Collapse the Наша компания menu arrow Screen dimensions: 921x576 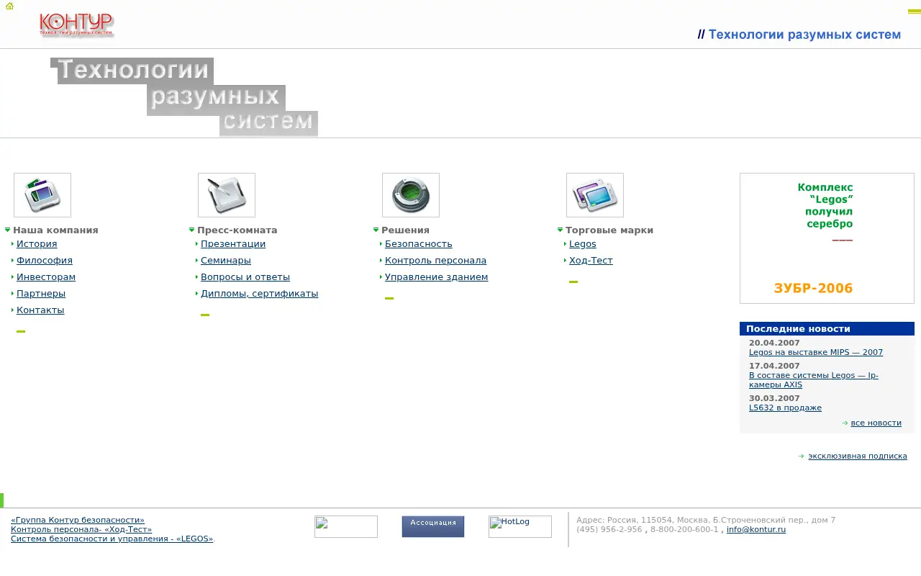tap(8, 230)
